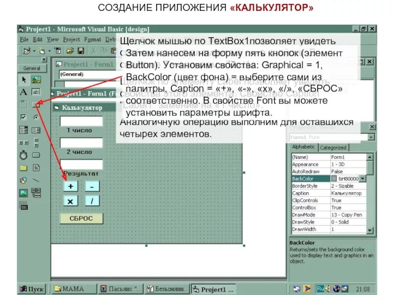The height and width of the screenshot is (295, 393).
Task: Select the DrawMode property row
Action: 329,215
